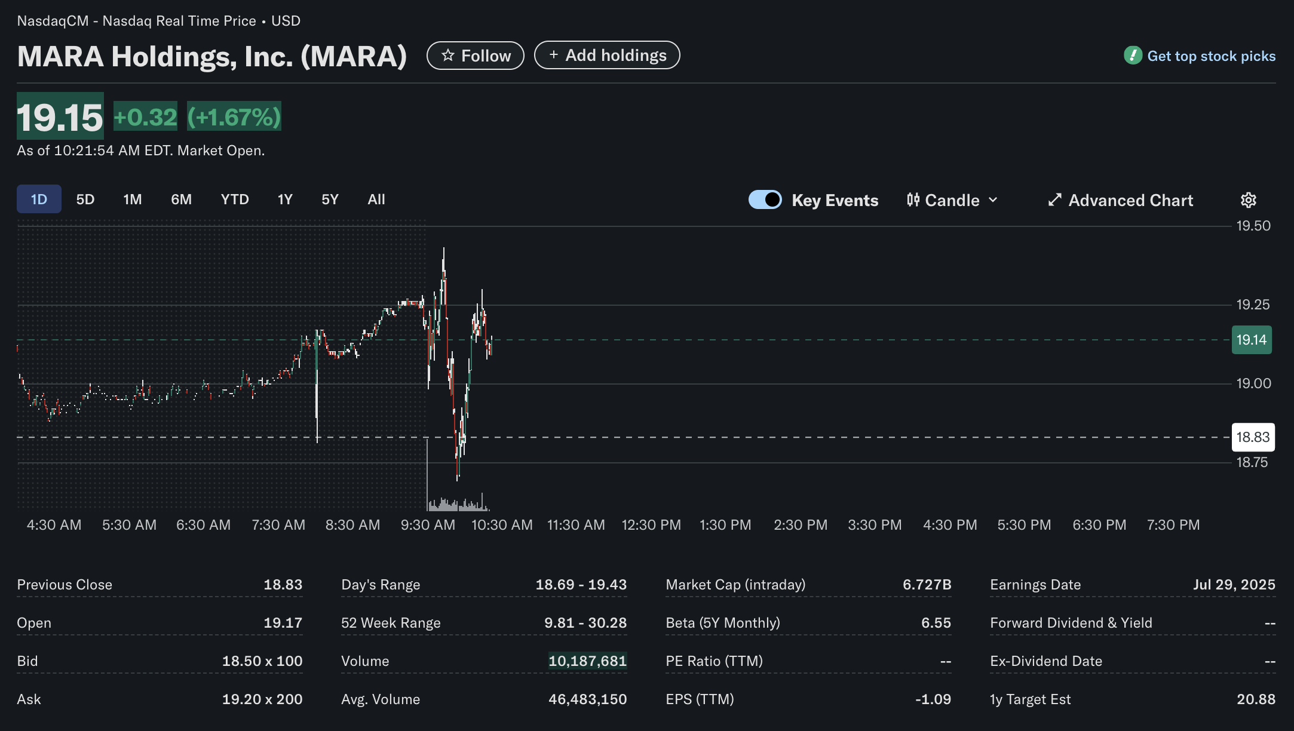Click Avg. Volume value 46,483,150
Viewport: 1294px width, 731px height.
coord(588,699)
